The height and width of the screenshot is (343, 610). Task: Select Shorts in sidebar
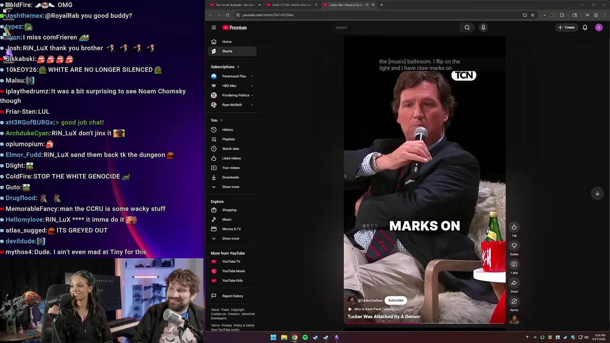click(233, 51)
